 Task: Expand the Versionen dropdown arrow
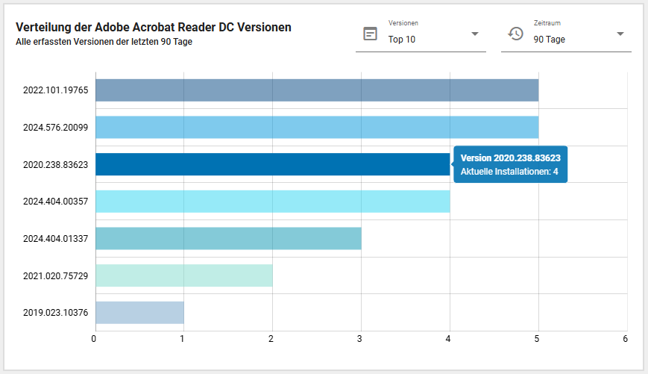[474, 34]
